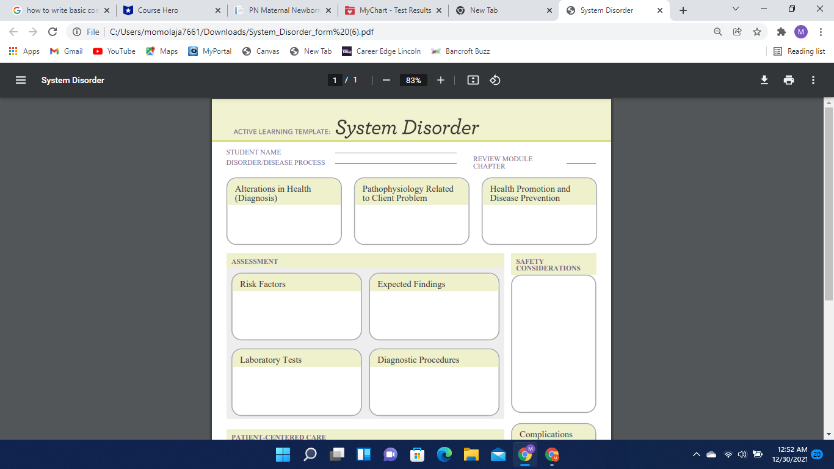The height and width of the screenshot is (469, 834).
Task: Fit the page to the viewer window
Action: pyautogui.click(x=473, y=80)
